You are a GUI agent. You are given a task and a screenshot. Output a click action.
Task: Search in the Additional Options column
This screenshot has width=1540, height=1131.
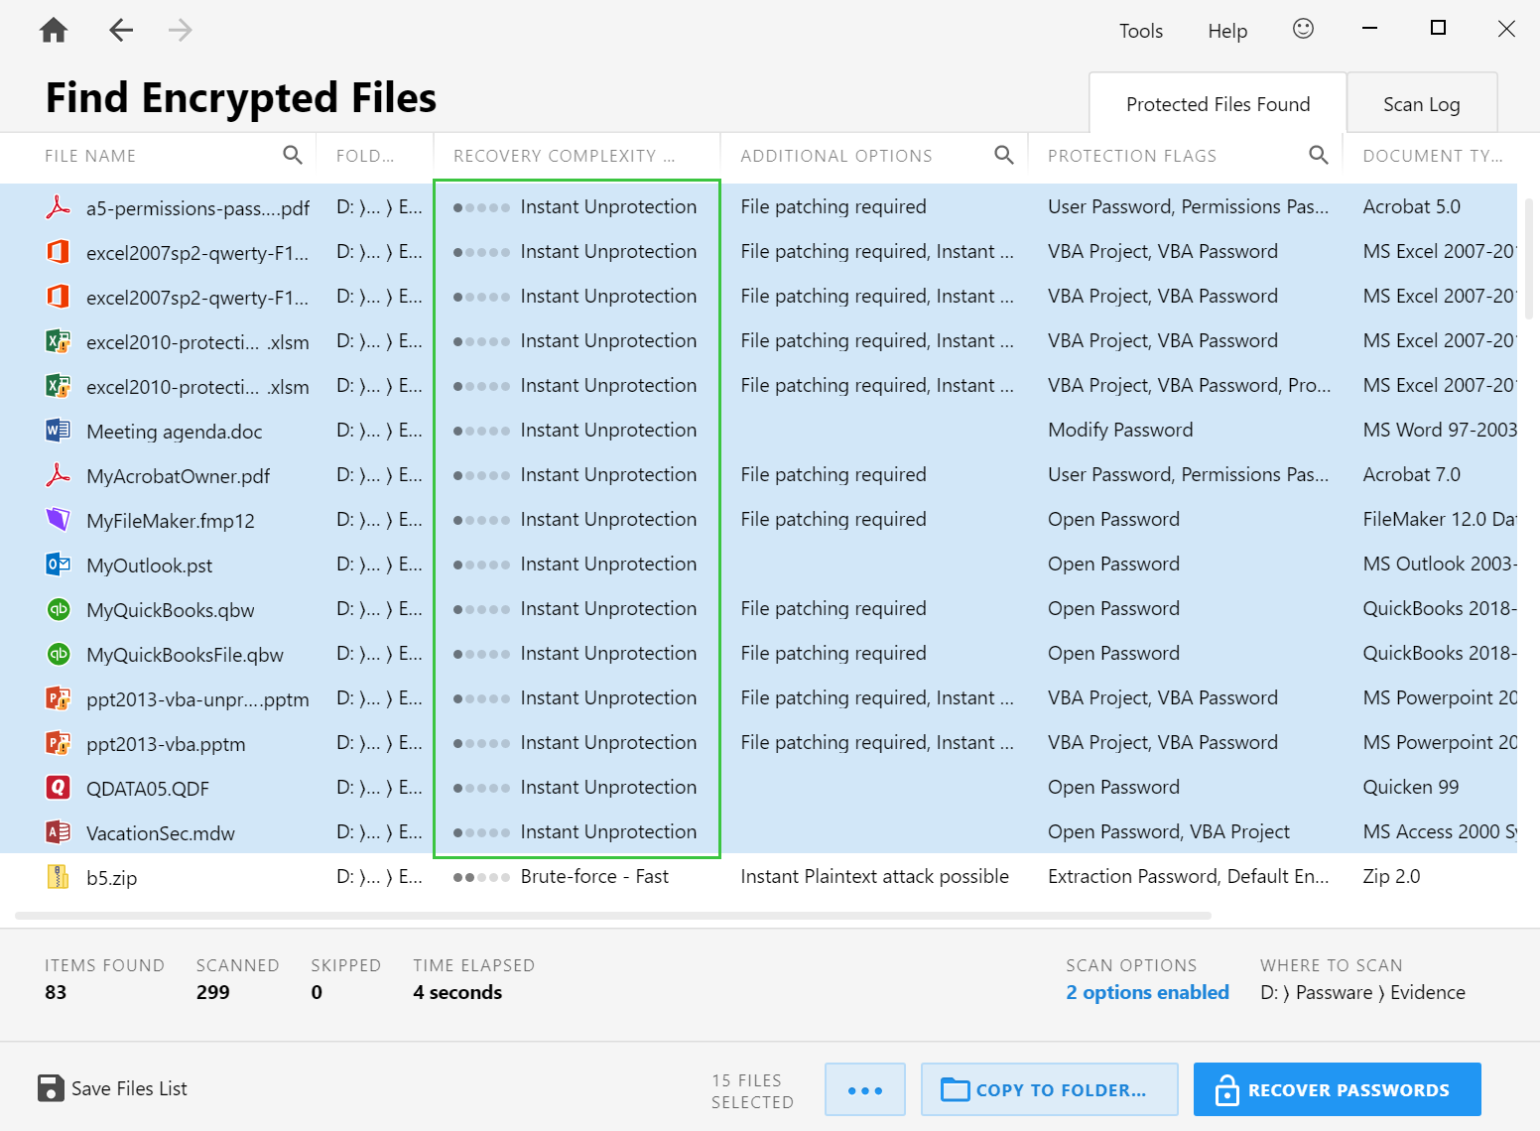1004,155
